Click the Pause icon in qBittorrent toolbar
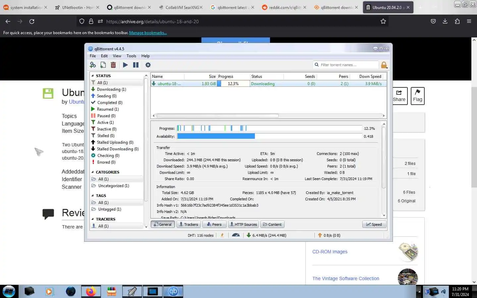The height and width of the screenshot is (298, 477). click(x=136, y=65)
